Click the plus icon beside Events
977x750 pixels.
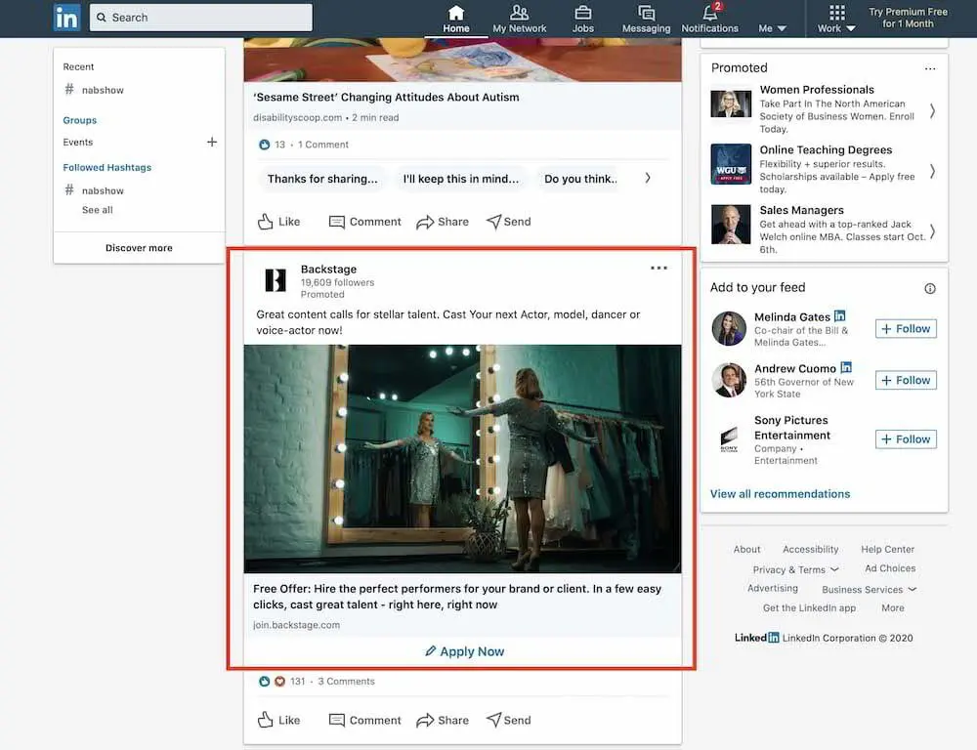(x=211, y=142)
